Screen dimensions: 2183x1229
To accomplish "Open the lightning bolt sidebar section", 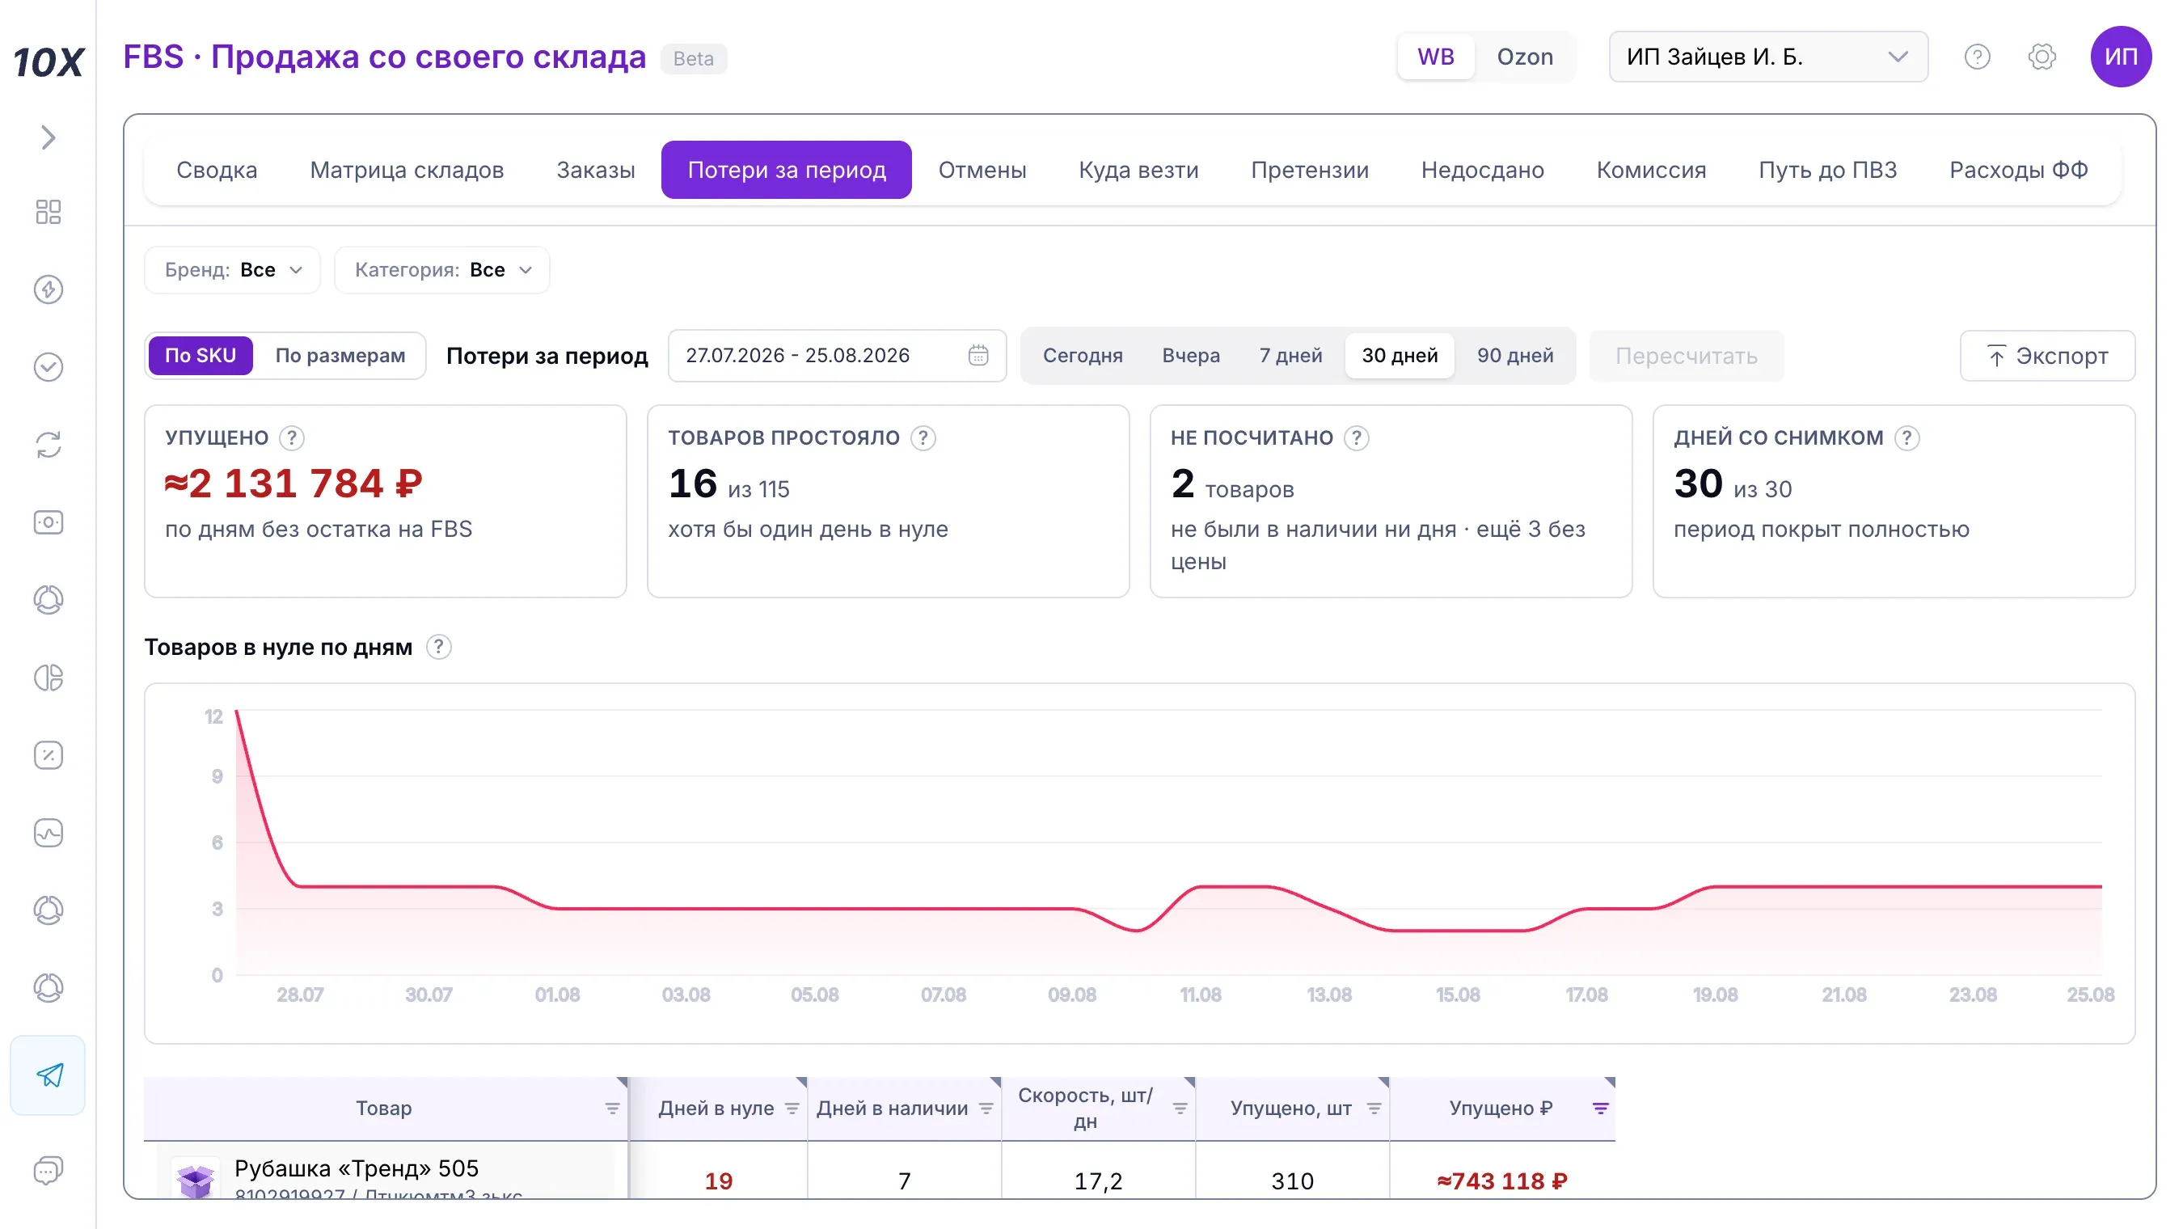I will tap(49, 289).
